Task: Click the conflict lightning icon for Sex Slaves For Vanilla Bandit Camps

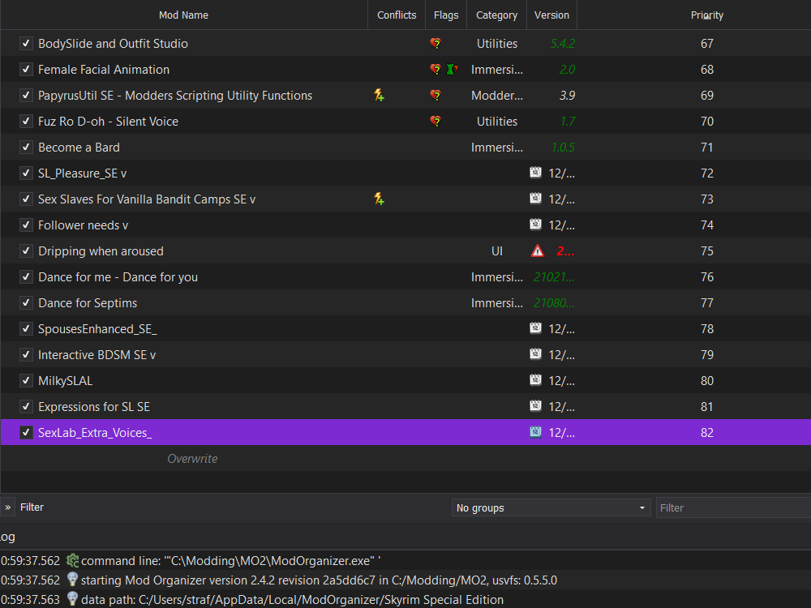Action: click(379, 199)
